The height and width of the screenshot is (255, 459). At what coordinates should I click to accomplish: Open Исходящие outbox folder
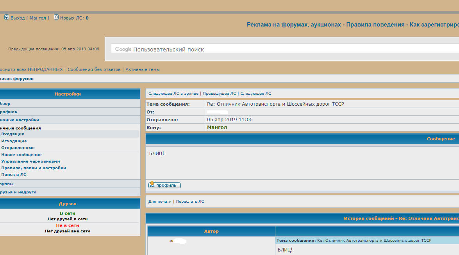tap(14, 141)
